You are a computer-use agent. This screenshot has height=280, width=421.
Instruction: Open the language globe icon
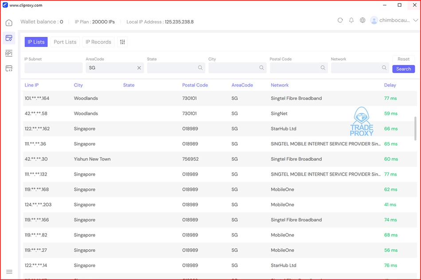tap(363, 20)
